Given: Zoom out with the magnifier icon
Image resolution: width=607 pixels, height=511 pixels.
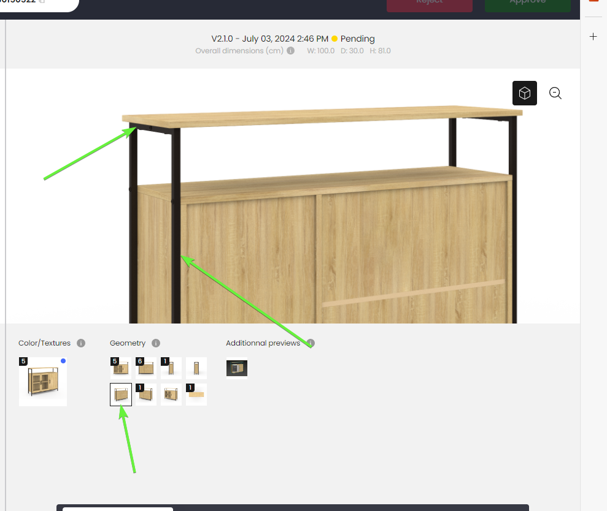Looking at the screenshot, I should tap(555, 93).
